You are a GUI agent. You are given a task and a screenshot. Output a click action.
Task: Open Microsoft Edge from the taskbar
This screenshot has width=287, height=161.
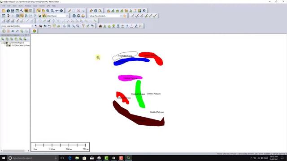(x=70, y=158)
